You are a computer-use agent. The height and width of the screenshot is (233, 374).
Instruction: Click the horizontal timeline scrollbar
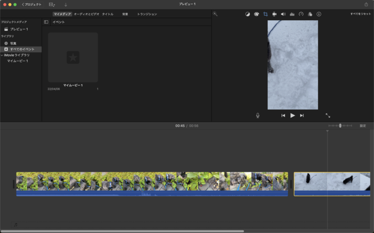click(x=122, y=231)
